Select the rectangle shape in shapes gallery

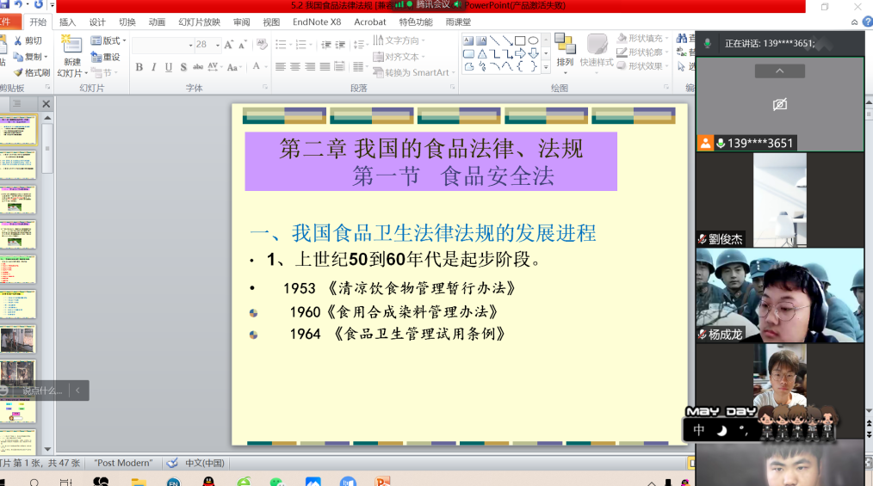520,40
